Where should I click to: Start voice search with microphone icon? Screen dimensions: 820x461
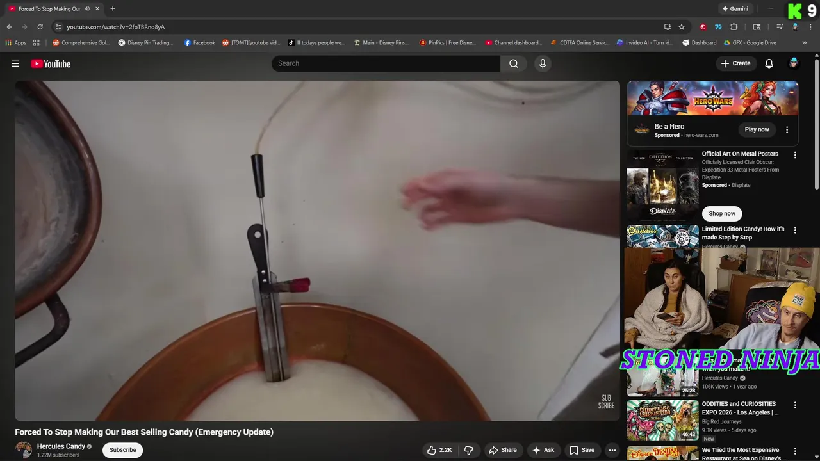click(543, 63)
